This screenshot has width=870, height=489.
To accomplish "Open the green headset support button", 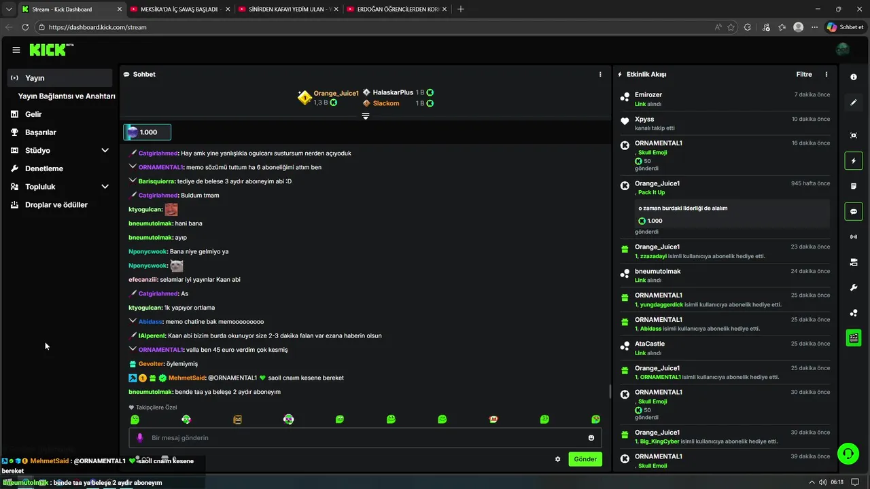I will tap(847, 453).
